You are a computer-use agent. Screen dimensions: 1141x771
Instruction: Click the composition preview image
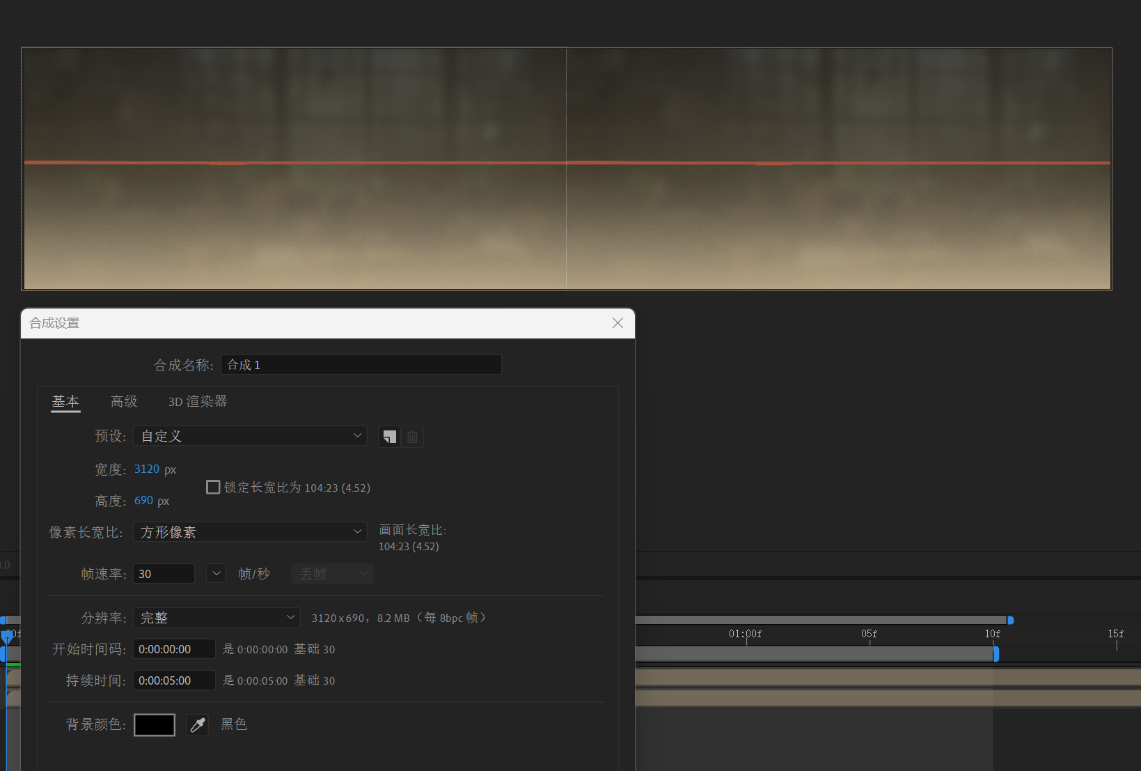point(567,169)
